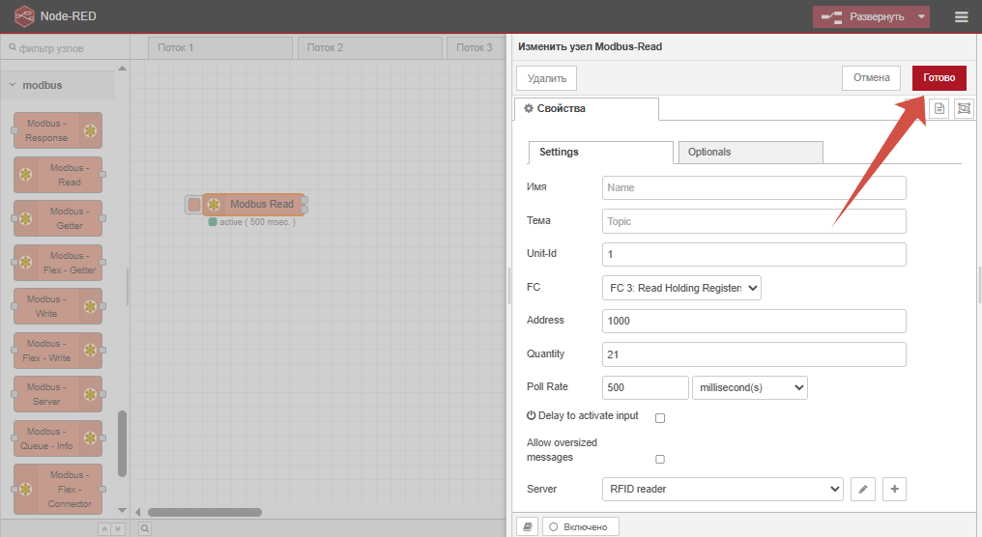
Task: Toggle Allow oversized messages checkbox
Action: (x=660, y=460)
